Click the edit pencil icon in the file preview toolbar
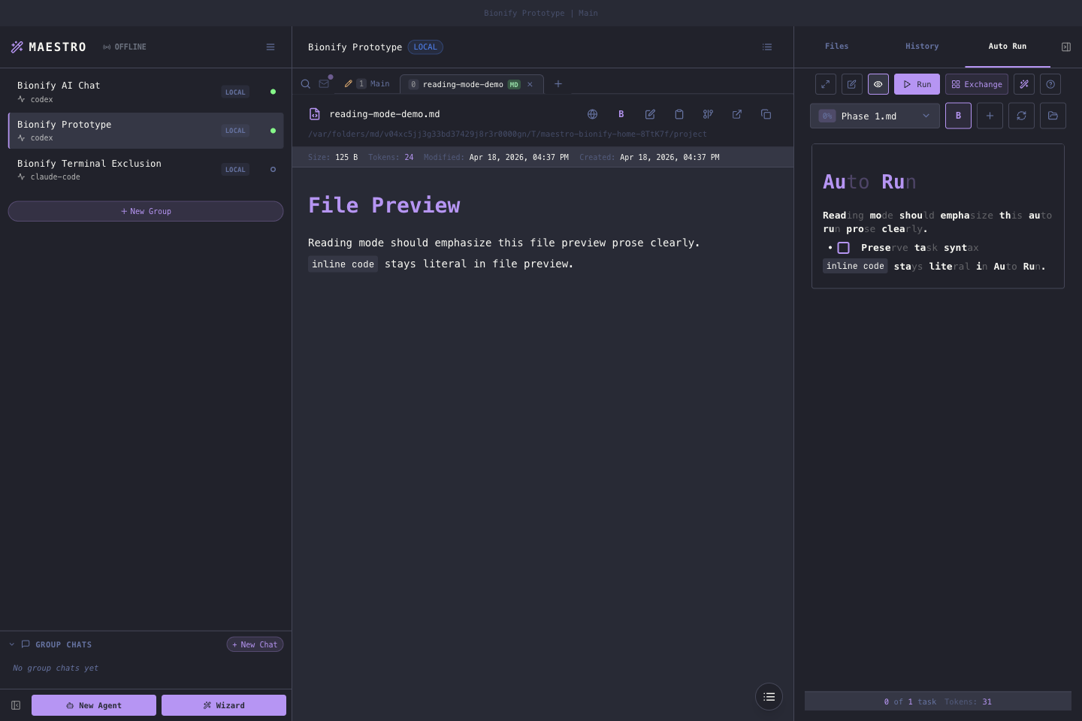Image resolution: width=1082 pixels, height=721 pixels. pos(650,114)
